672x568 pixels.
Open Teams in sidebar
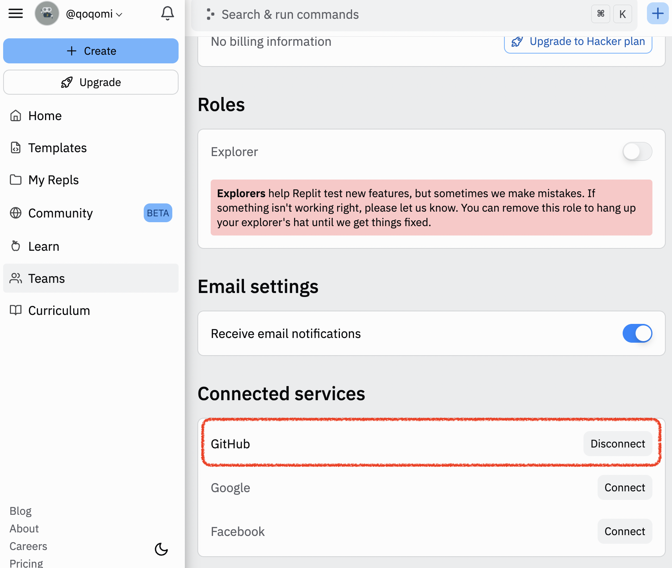(x=91, y=278)
